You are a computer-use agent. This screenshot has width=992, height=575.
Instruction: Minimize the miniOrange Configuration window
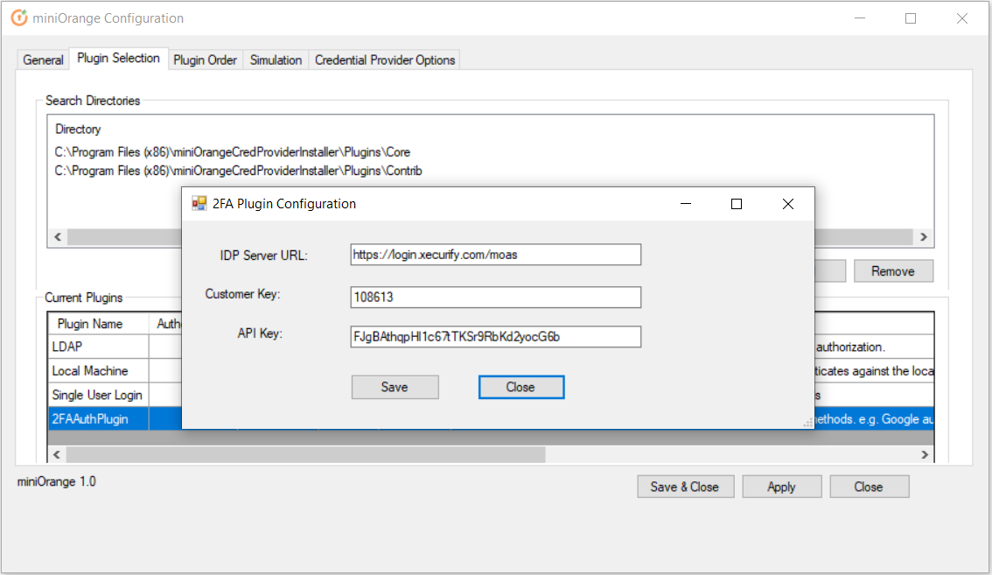(860, 18)
